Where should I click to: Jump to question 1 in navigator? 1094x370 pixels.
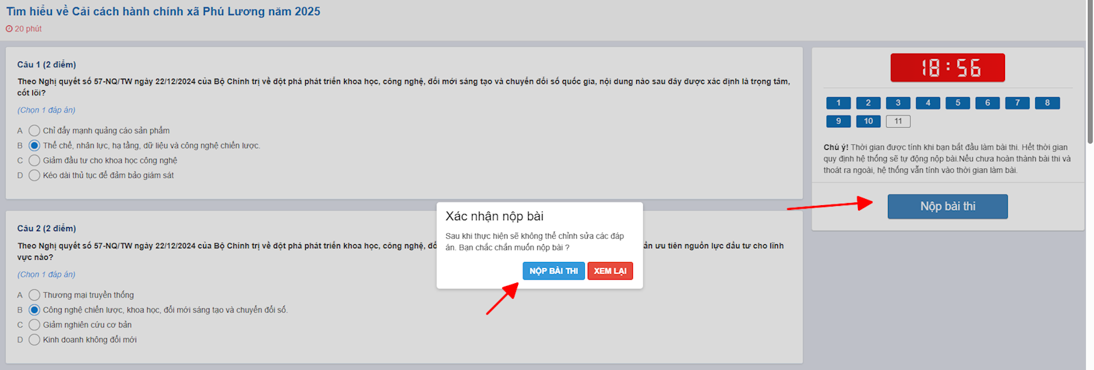[x=838, y=103]
